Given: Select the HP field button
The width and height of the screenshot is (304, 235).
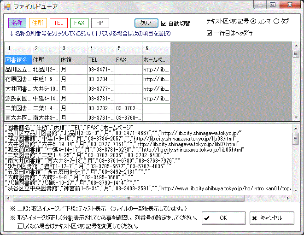Looking at the screenshot, I should pos(100,23).
